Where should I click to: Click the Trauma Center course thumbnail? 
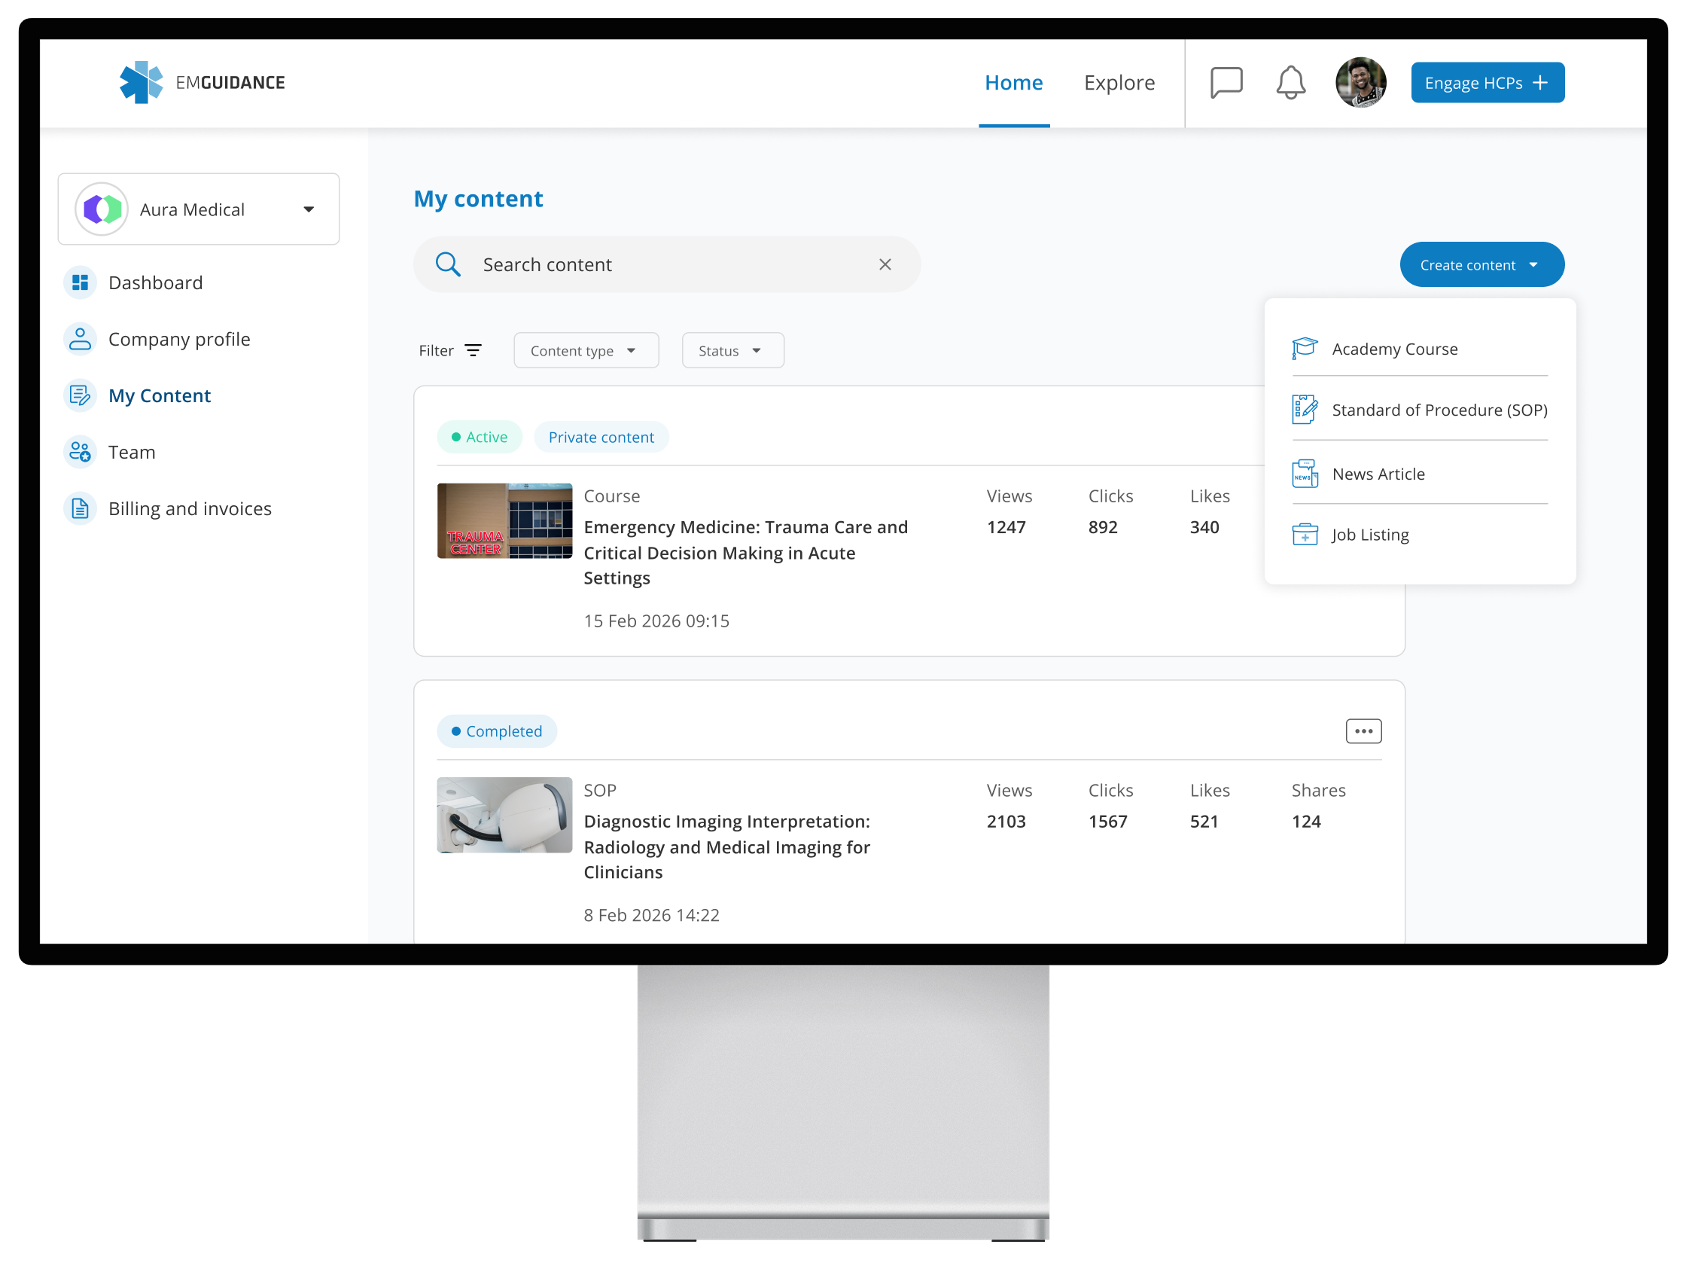click(x=504, y=521)
